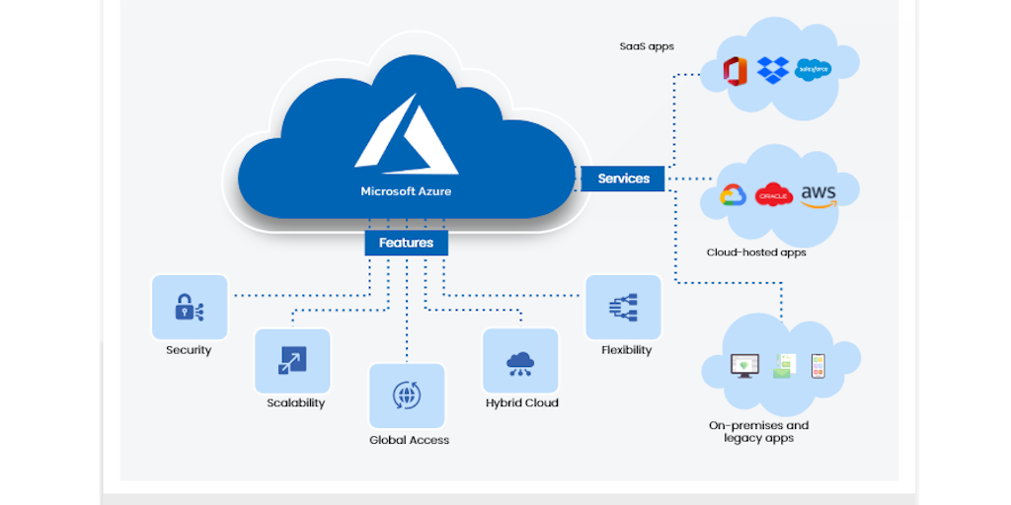The image size is (1011, 505).
Task: Click the Dropbox logo
Action: pyautogui.click(x=772, y=70)
